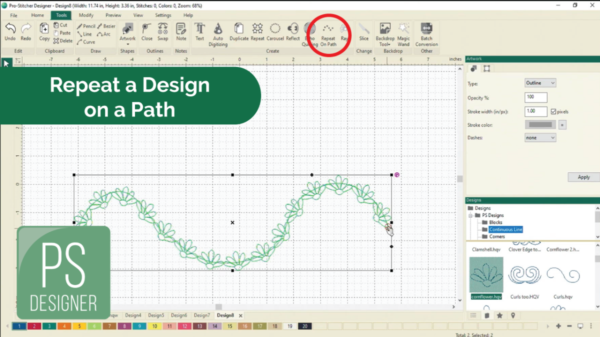Toggle the pixels checkbox
The height and width of the screenshot is (337, 600).
pyautogui.click(x=553, y=111)
